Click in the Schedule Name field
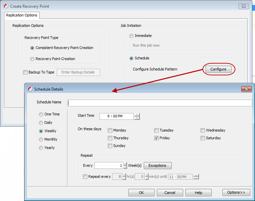255x201 pixels. tap(159, 103)
